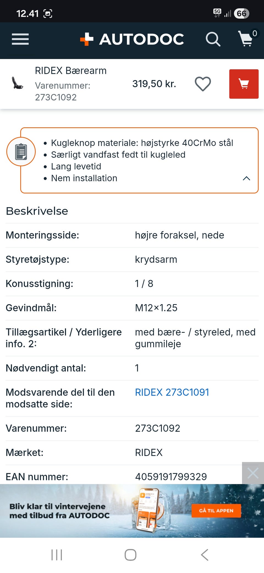Viewport: 264px width, 573px height.
Task: Tap the RIDEX Bærearm product thumbnail
Action: 18,83
